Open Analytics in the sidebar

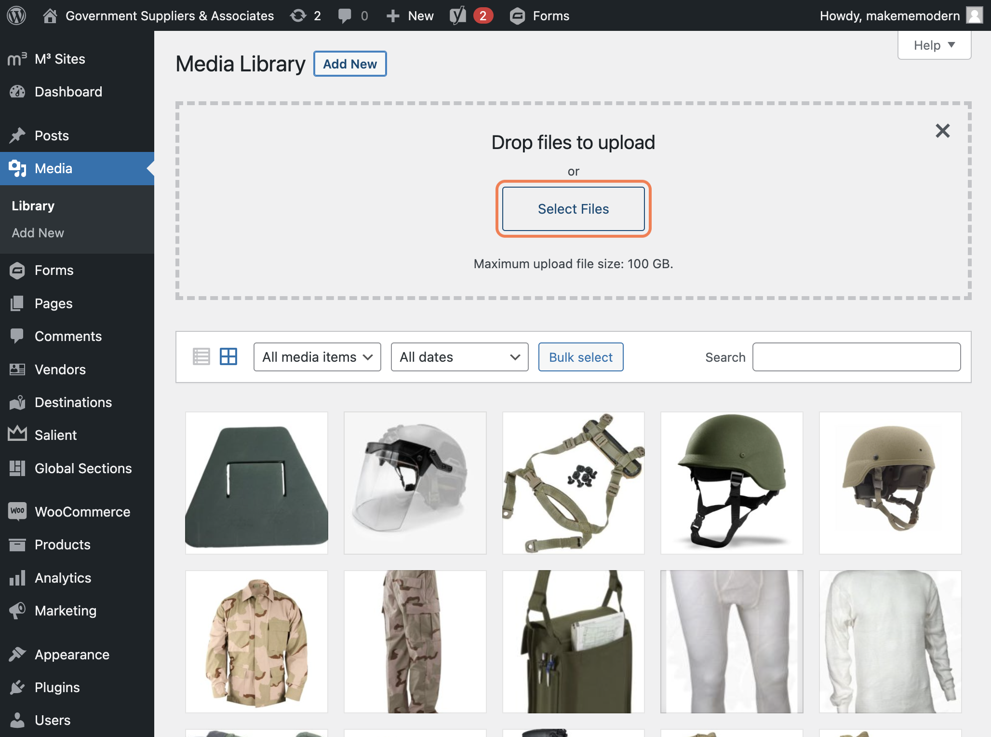(77, 578)
